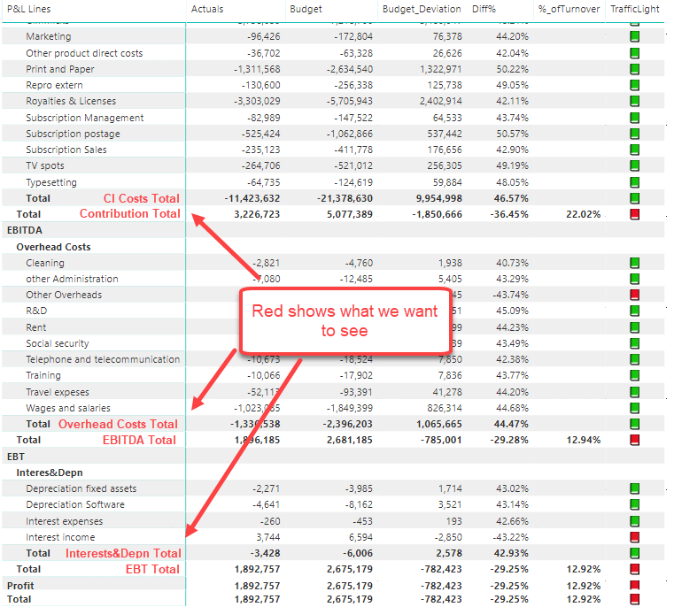
Task: Click the Diff% column header
Action: coord(484,9)
